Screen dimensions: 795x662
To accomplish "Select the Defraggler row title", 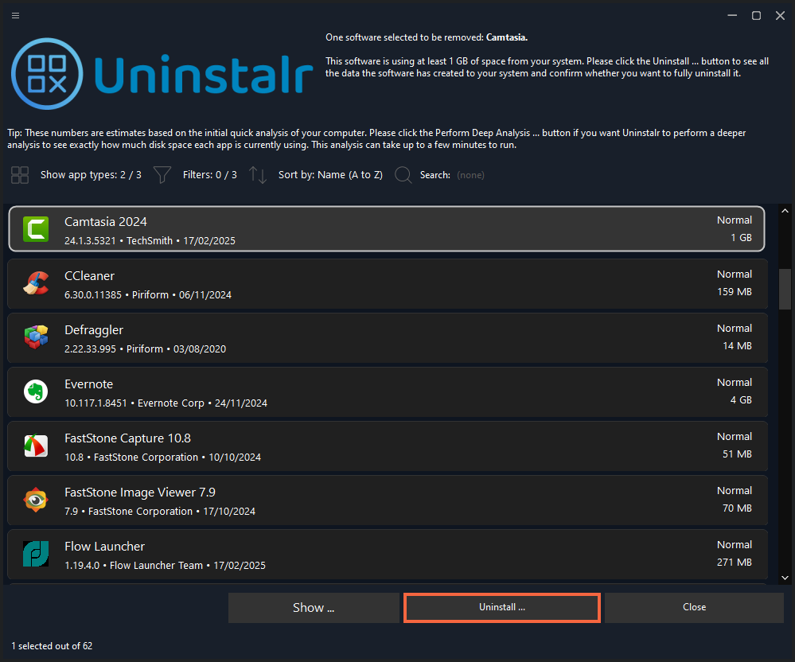I will coord(94,330).
